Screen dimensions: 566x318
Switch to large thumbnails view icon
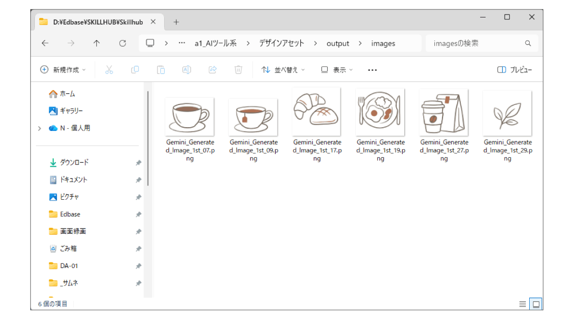536,304
